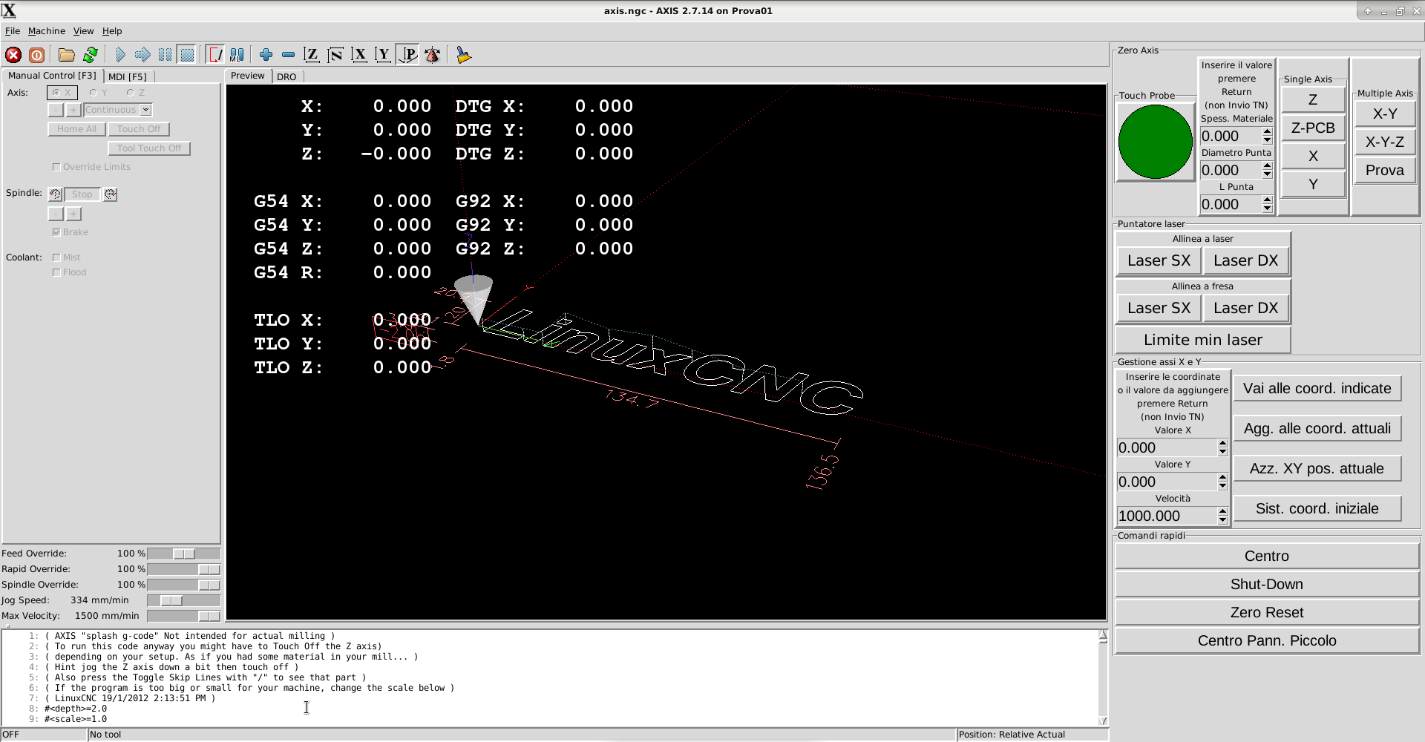
Task: Select X side view icon
Action: pos(359,55)
